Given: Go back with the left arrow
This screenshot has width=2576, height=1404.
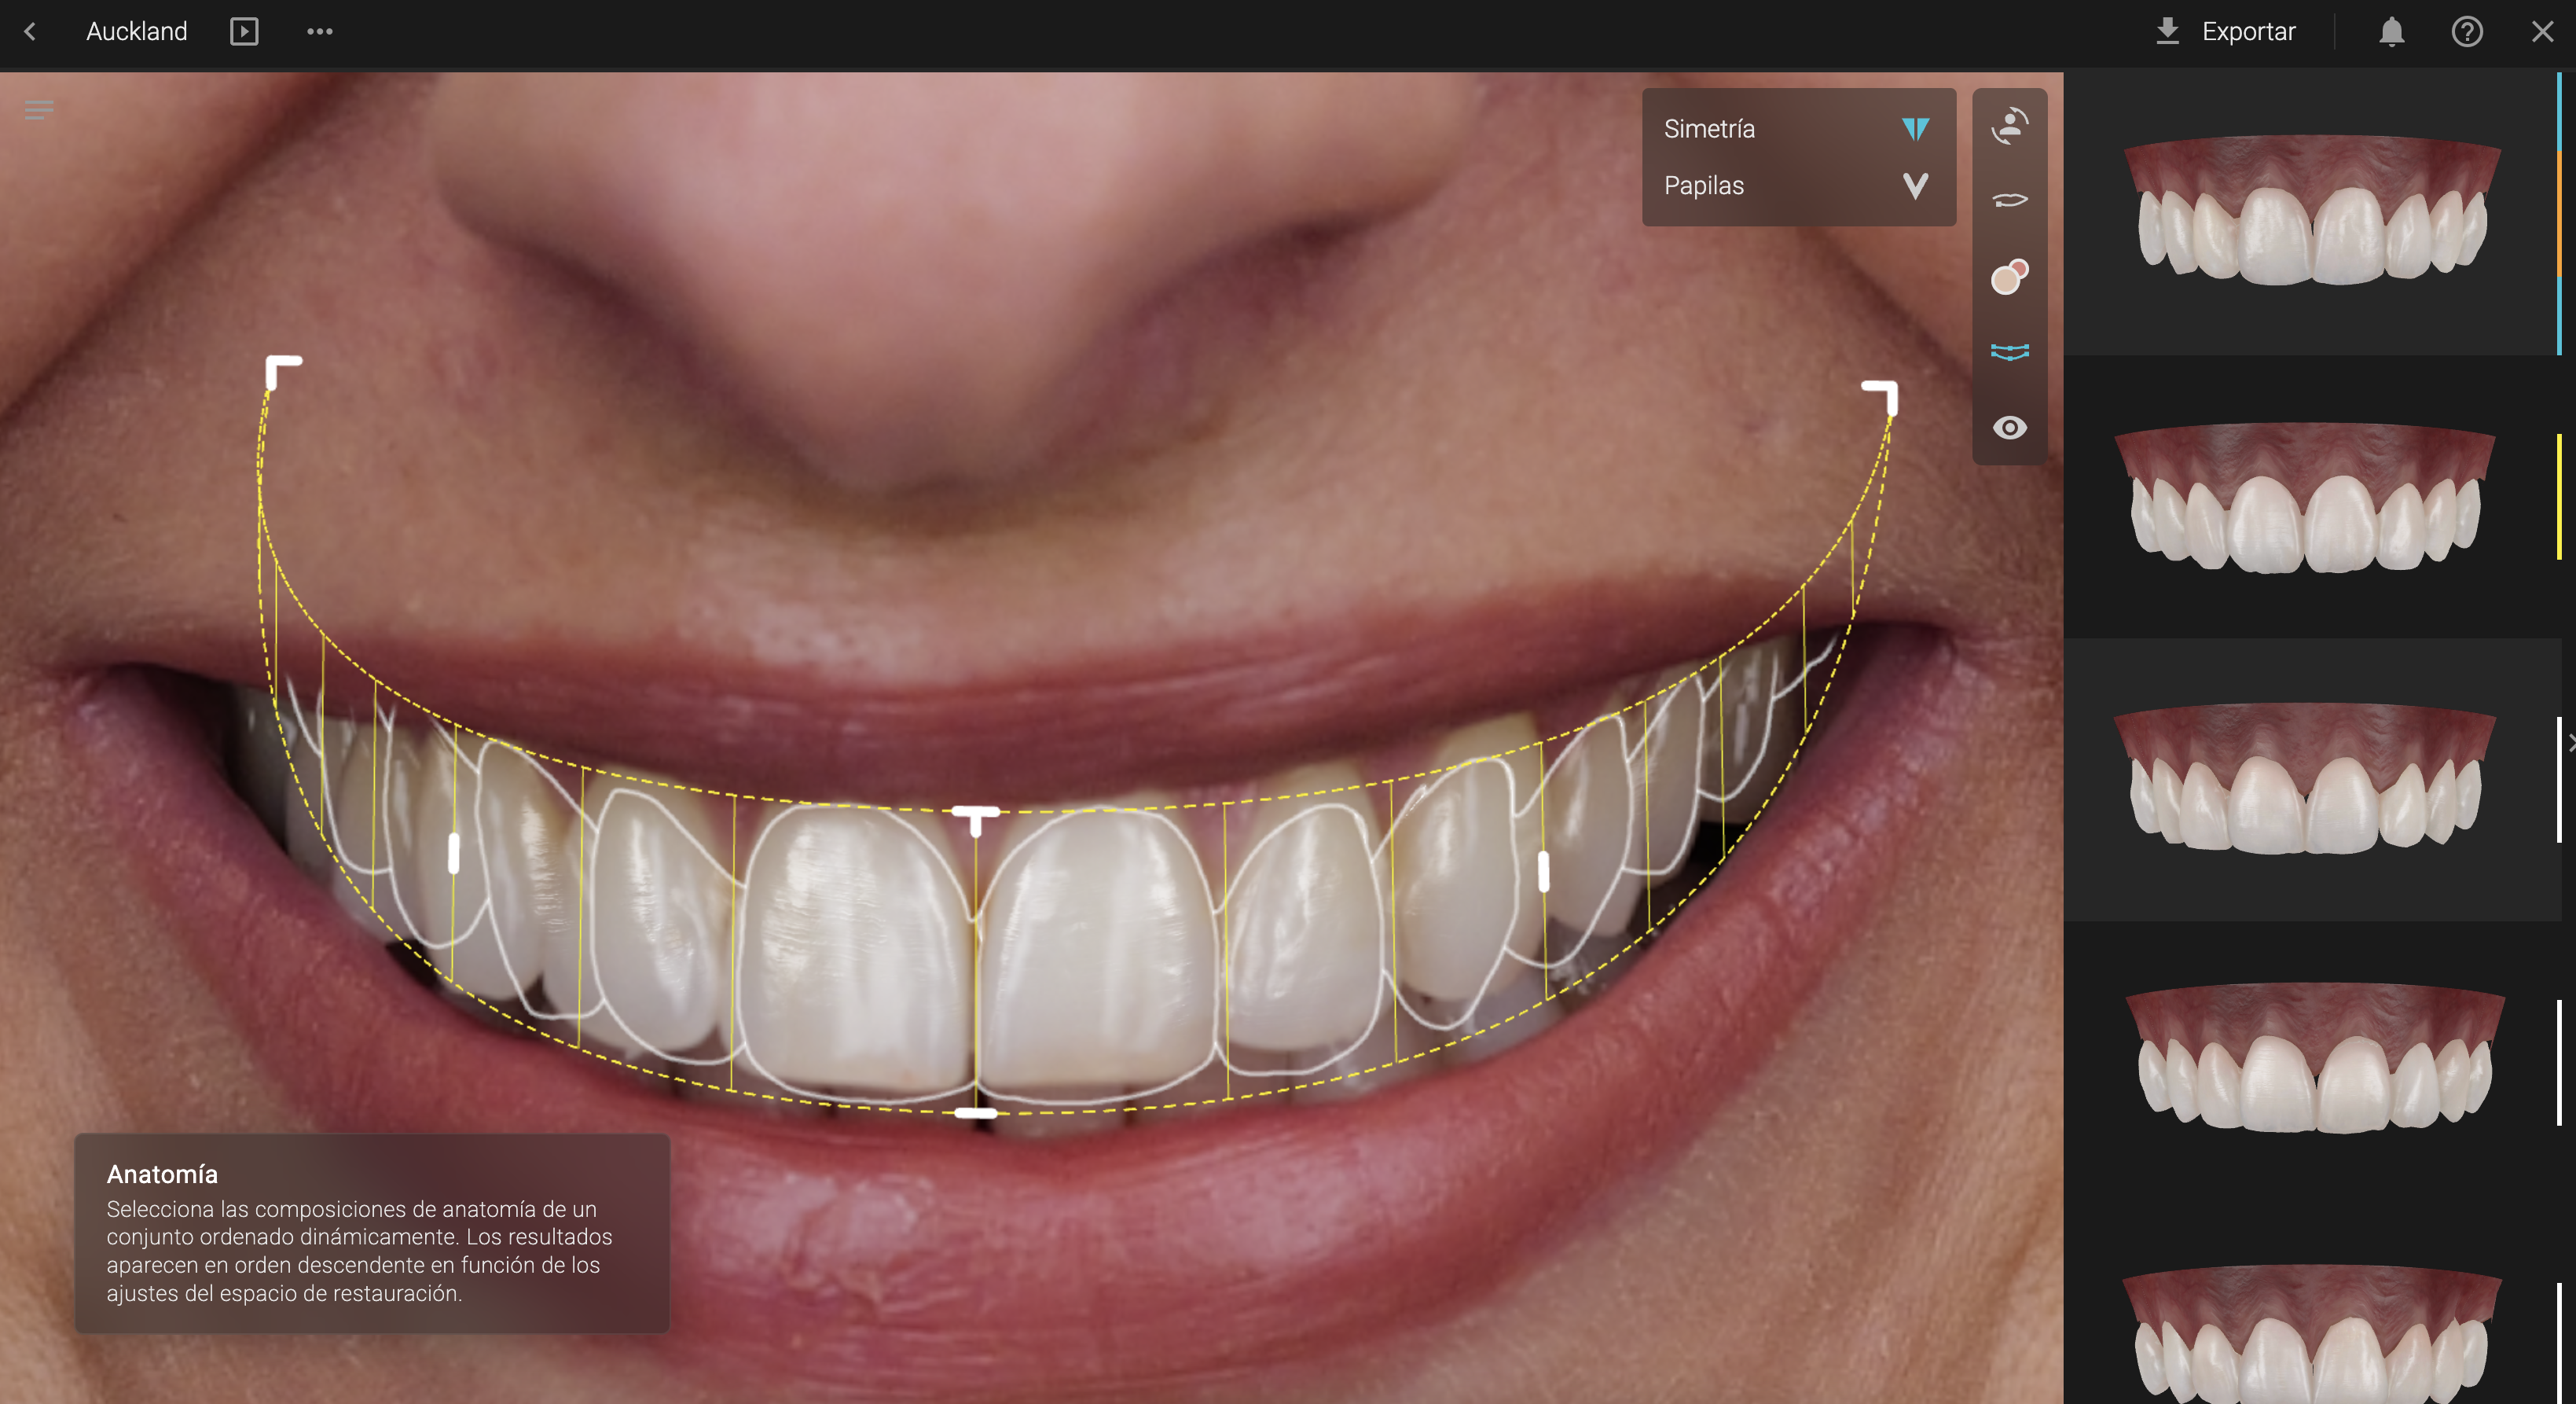Looking at the screenshot, I should pyautogui.click(x=30, y=32).
